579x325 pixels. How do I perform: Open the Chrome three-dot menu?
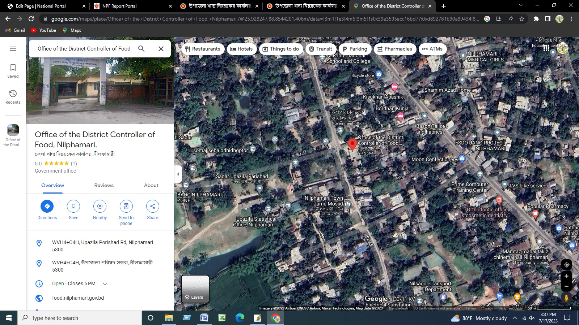(571, 19)
